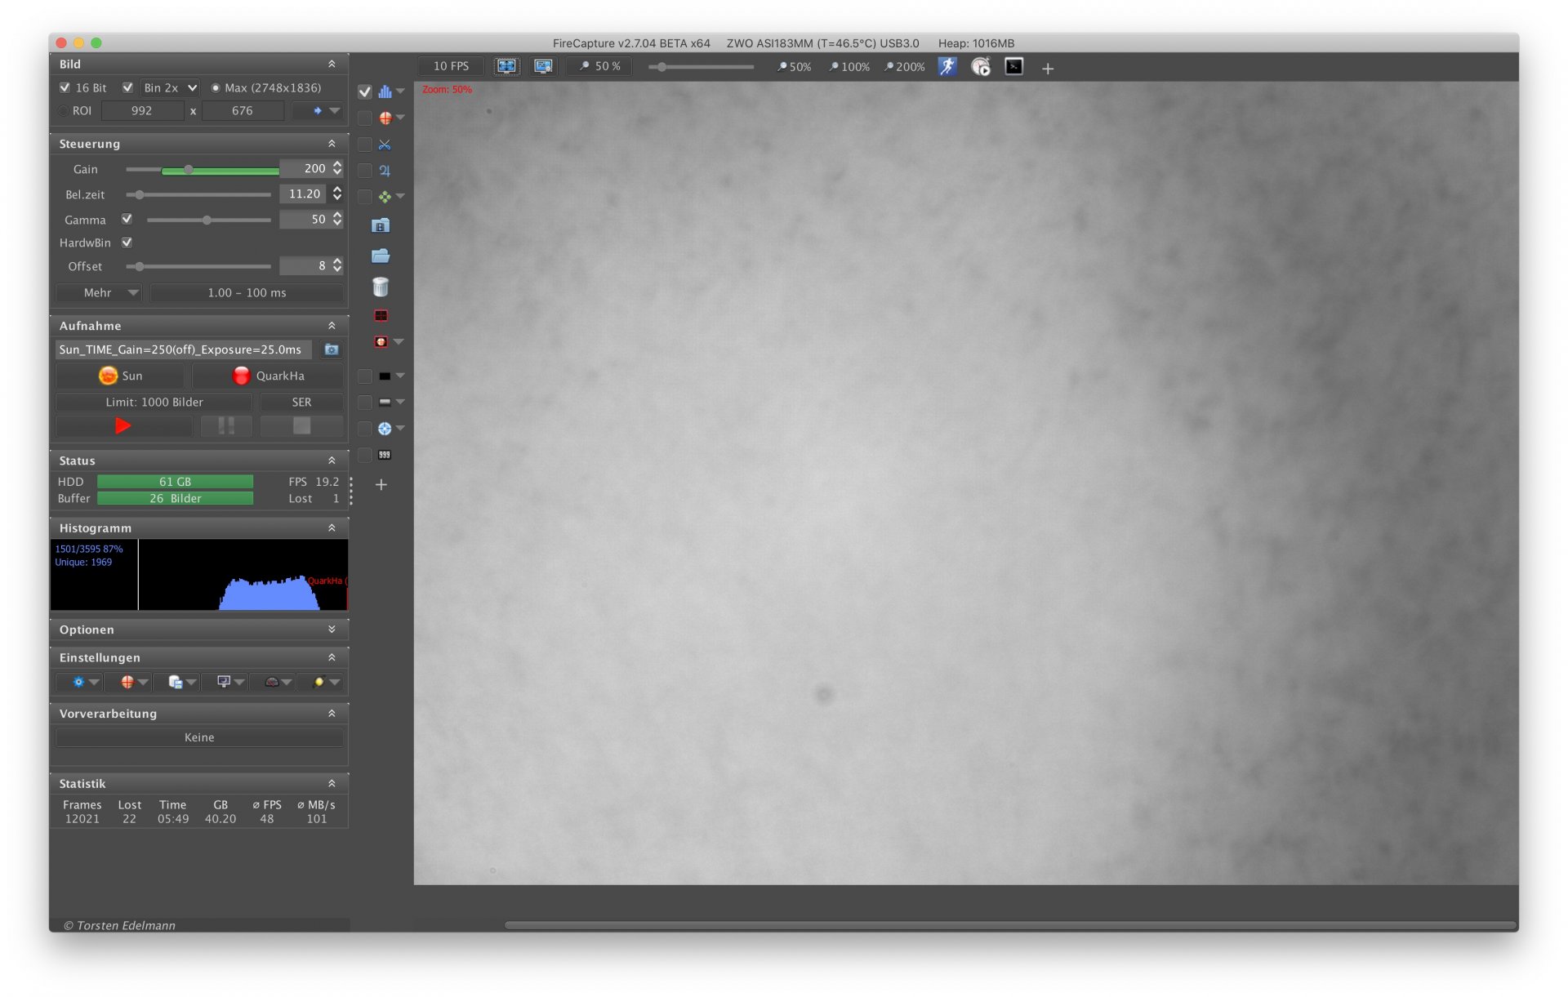
Task: Open the capture folder with film icon
Action: tap(381, 225)
